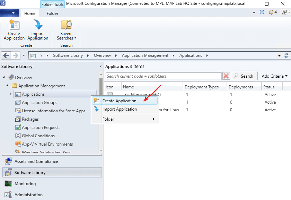291x200 pixels.
Task: Collapse the Application Management tree node
Action: tap(7, 85)
